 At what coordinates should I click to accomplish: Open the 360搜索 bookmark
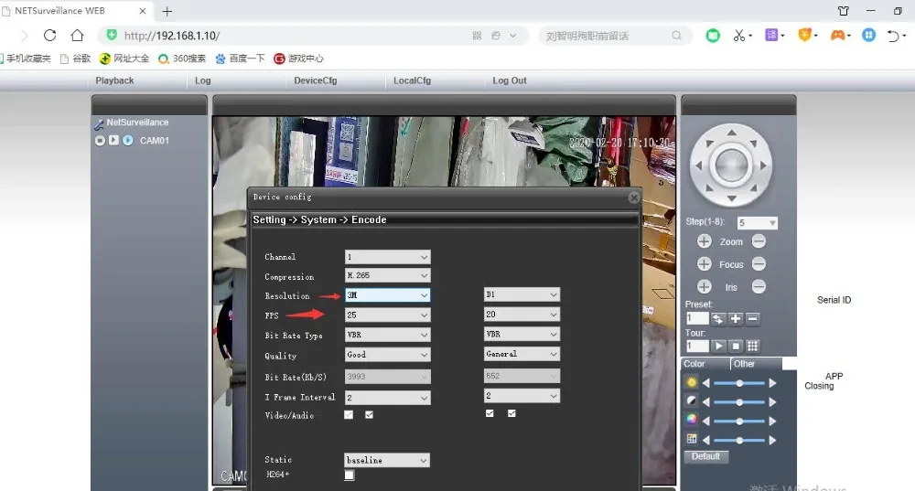tap(182, 59)
